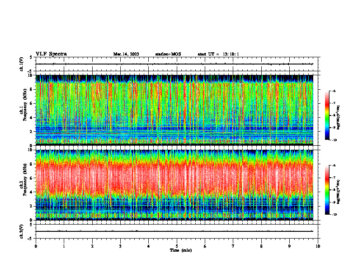Click the "ch.3(V)" waveform axis label
358x276 pixels.
21,231
